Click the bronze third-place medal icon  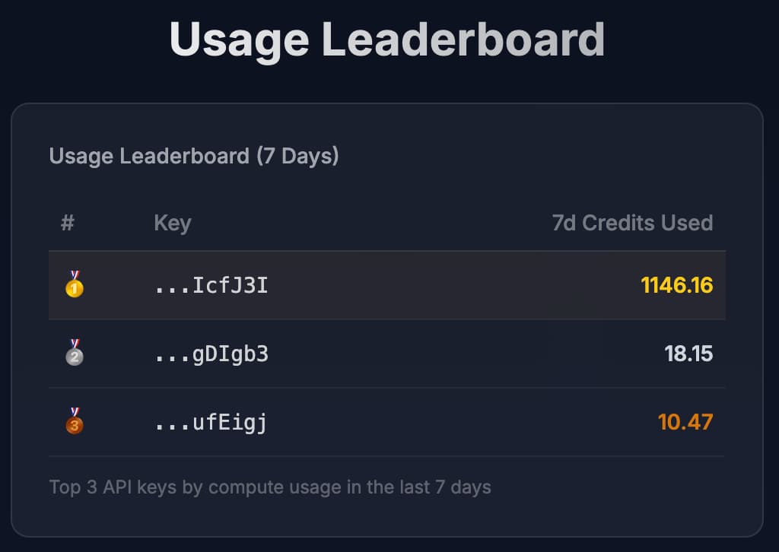pyautogui.click(x=74, y=422)
